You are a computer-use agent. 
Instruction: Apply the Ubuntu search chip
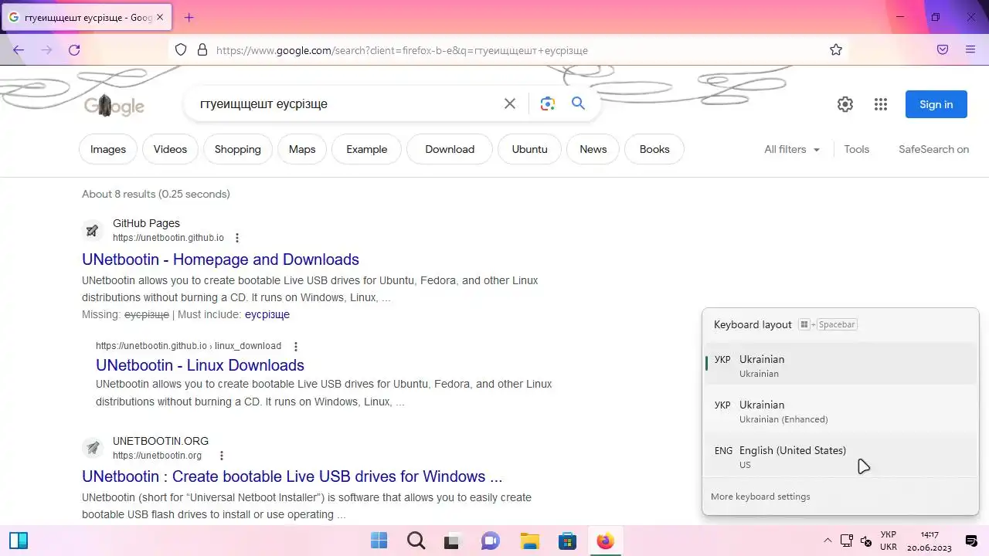[x=529, y=149]
